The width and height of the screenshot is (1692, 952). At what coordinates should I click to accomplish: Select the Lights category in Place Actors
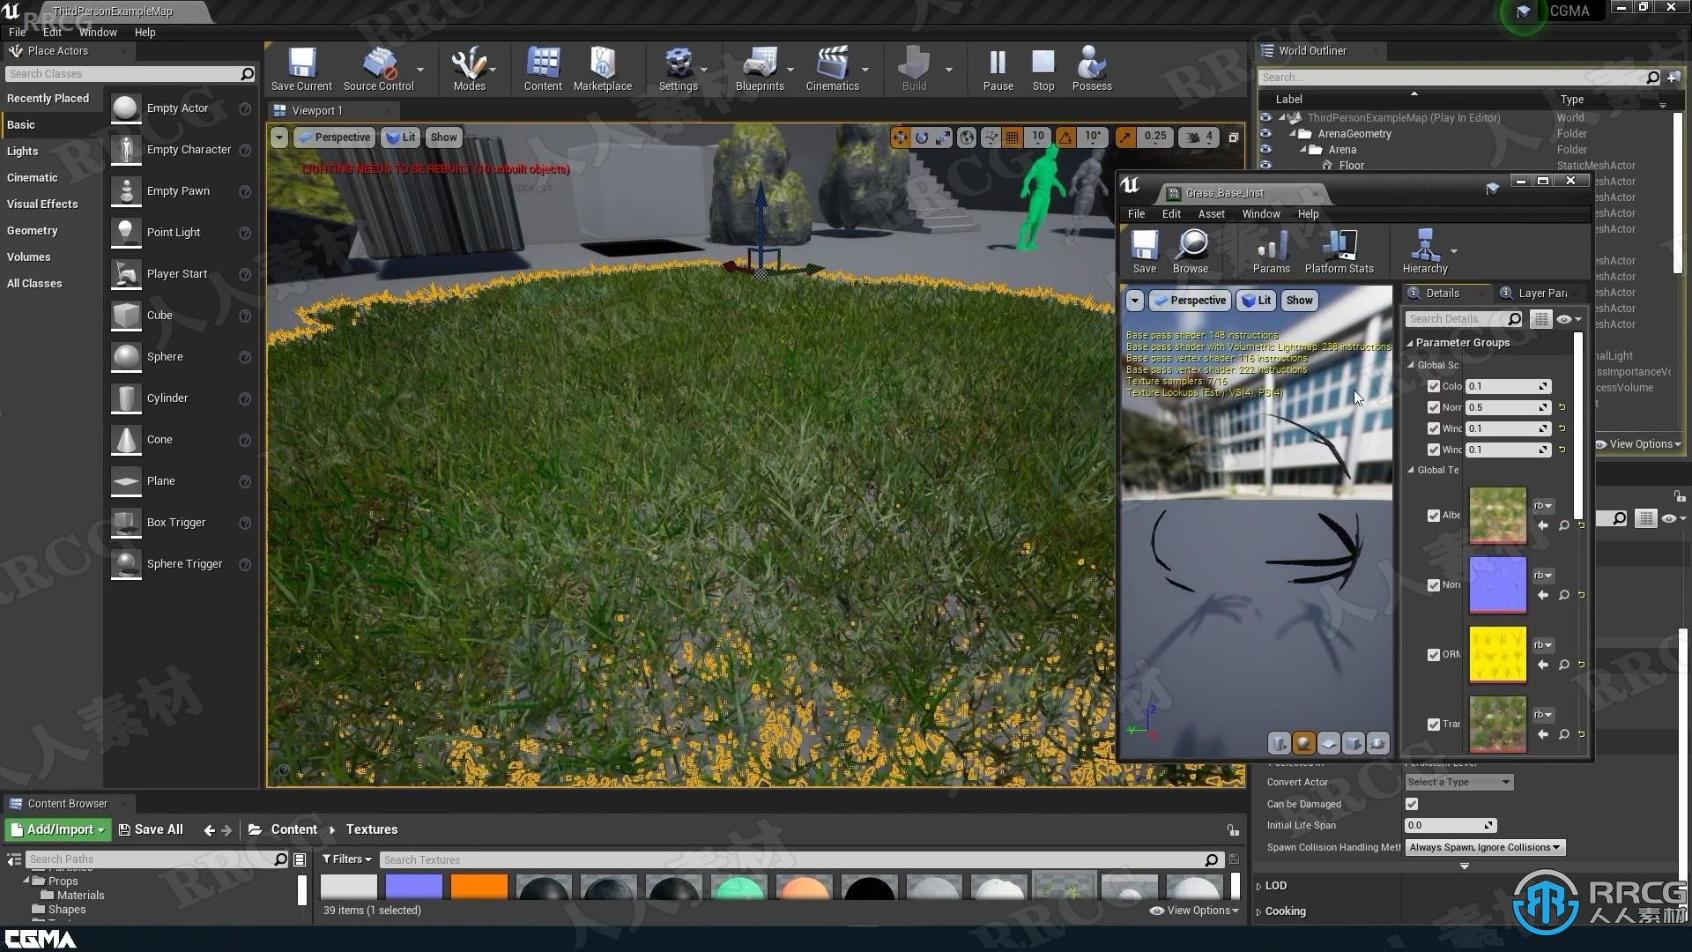[23, 152]
